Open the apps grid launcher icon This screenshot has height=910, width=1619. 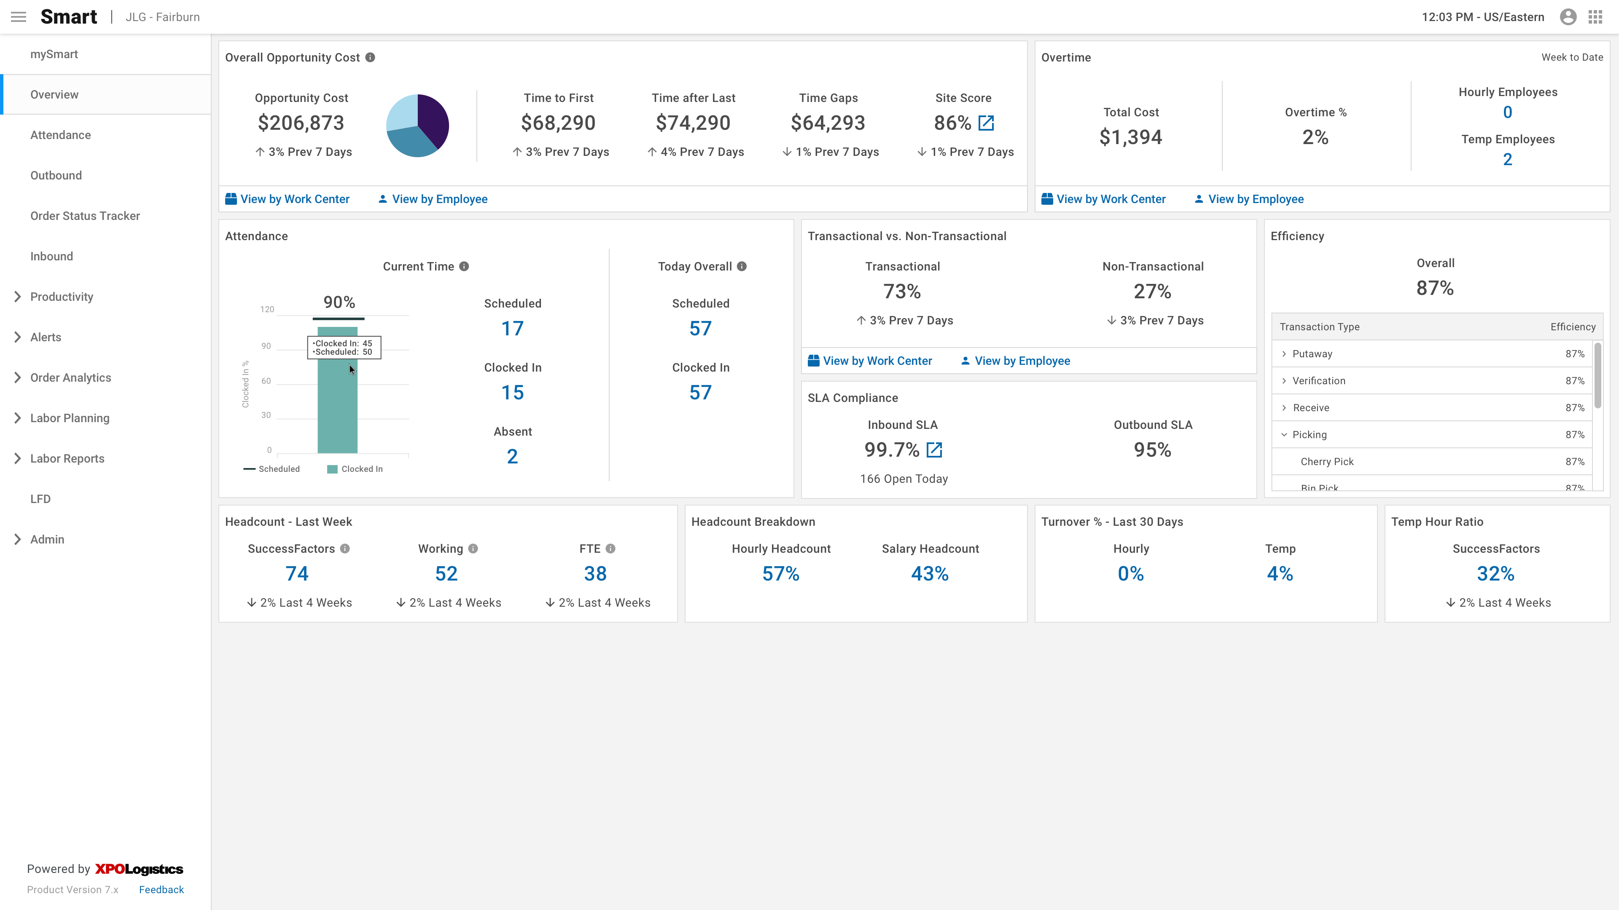[1595, 17]
